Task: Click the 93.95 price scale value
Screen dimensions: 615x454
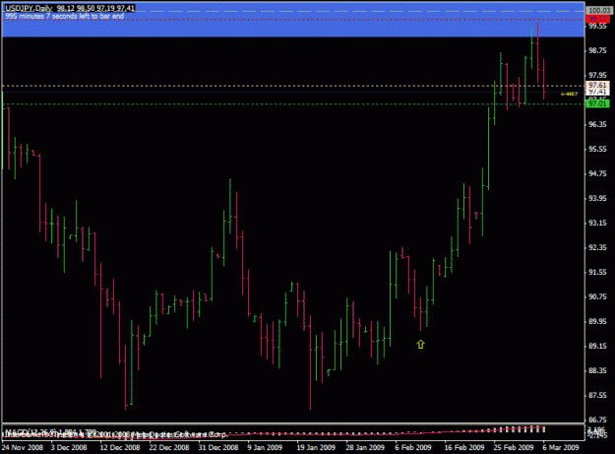Action: pyautogui.click(x=597, y=199)
